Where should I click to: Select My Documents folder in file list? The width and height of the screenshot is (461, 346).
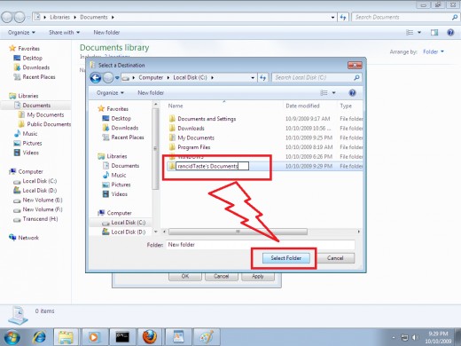(x=196, y=138)
